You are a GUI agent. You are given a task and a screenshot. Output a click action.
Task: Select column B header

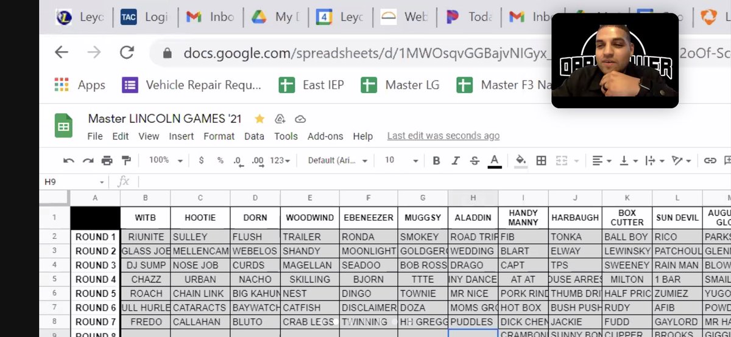tap(146, 198)
